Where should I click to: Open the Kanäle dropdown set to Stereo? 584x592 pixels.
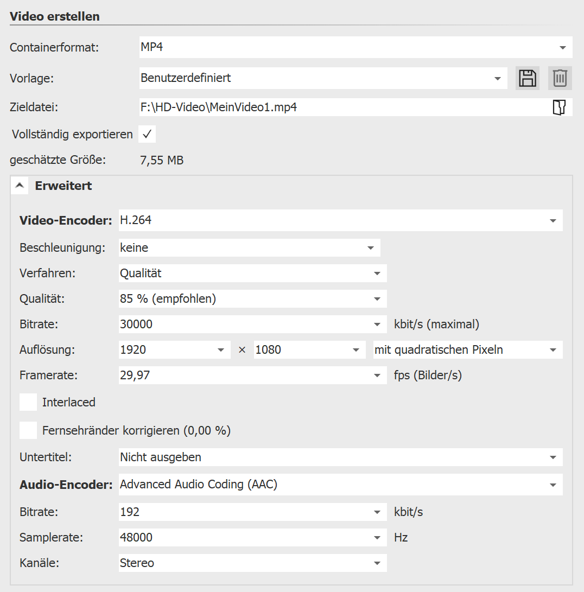pyautogui.click(x=377, y=563)
